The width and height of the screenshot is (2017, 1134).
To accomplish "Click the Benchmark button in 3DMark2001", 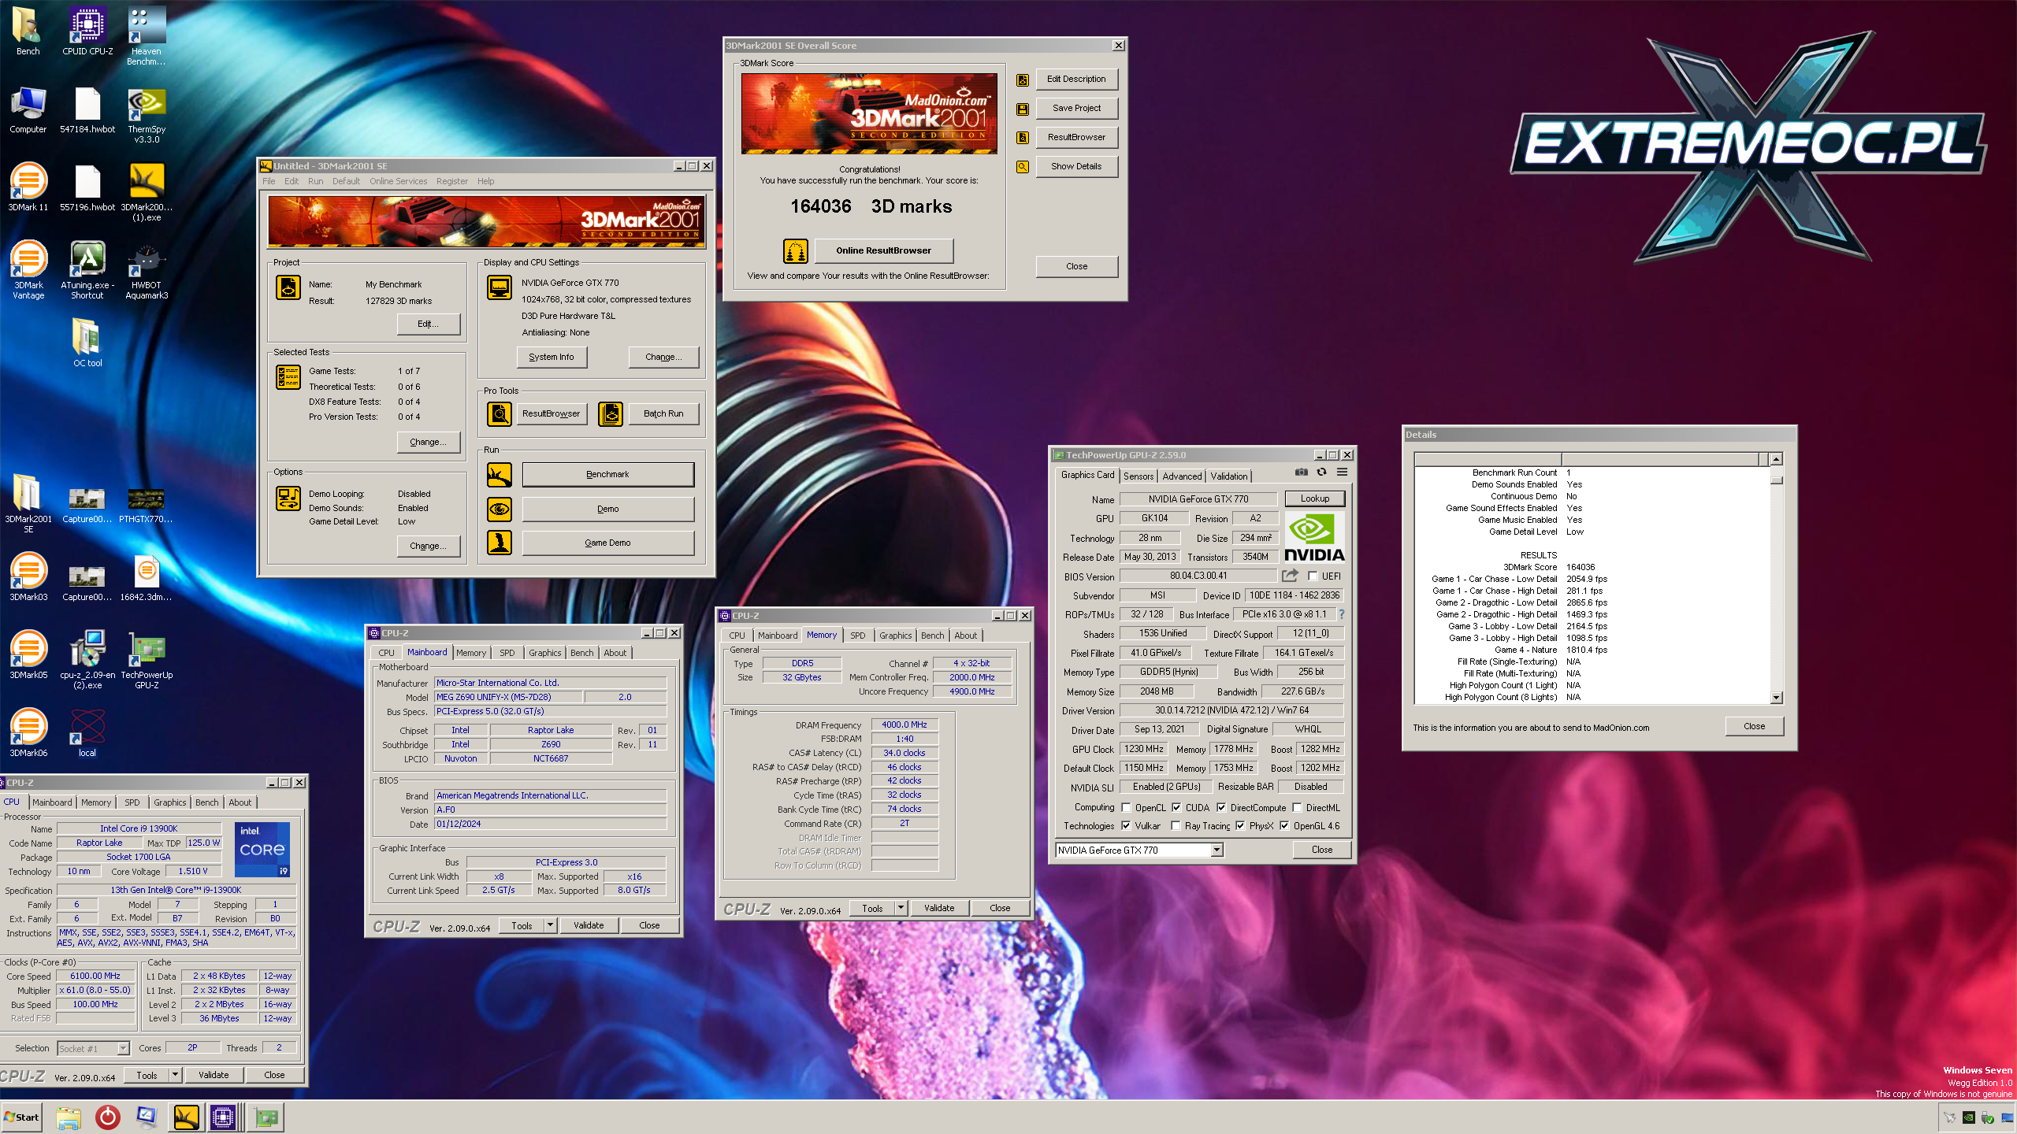I will pyautogui.click(x=607, y=474).
